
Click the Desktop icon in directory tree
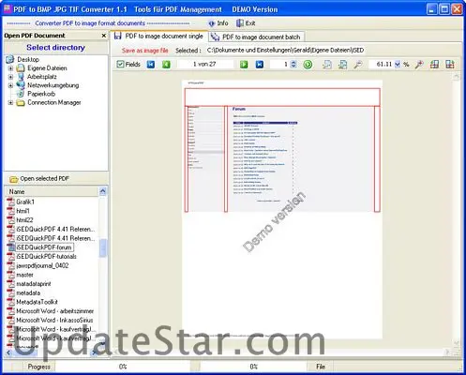click(x=10, y=59)
